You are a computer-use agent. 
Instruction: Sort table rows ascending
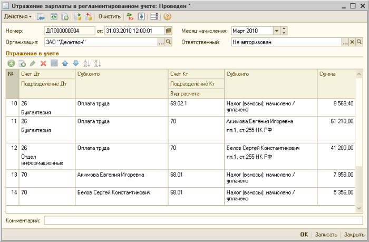pyautogui.click(x=86, y=63)
